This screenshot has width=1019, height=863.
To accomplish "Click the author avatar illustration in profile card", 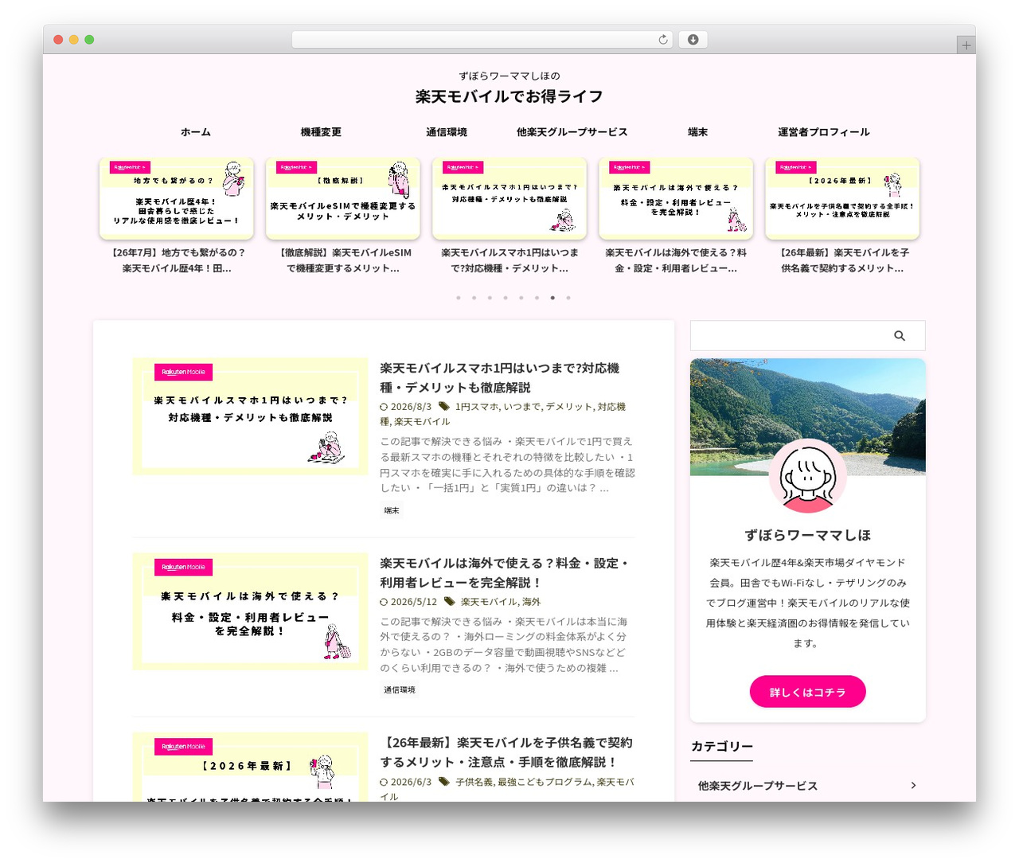I will coord(808,477).
